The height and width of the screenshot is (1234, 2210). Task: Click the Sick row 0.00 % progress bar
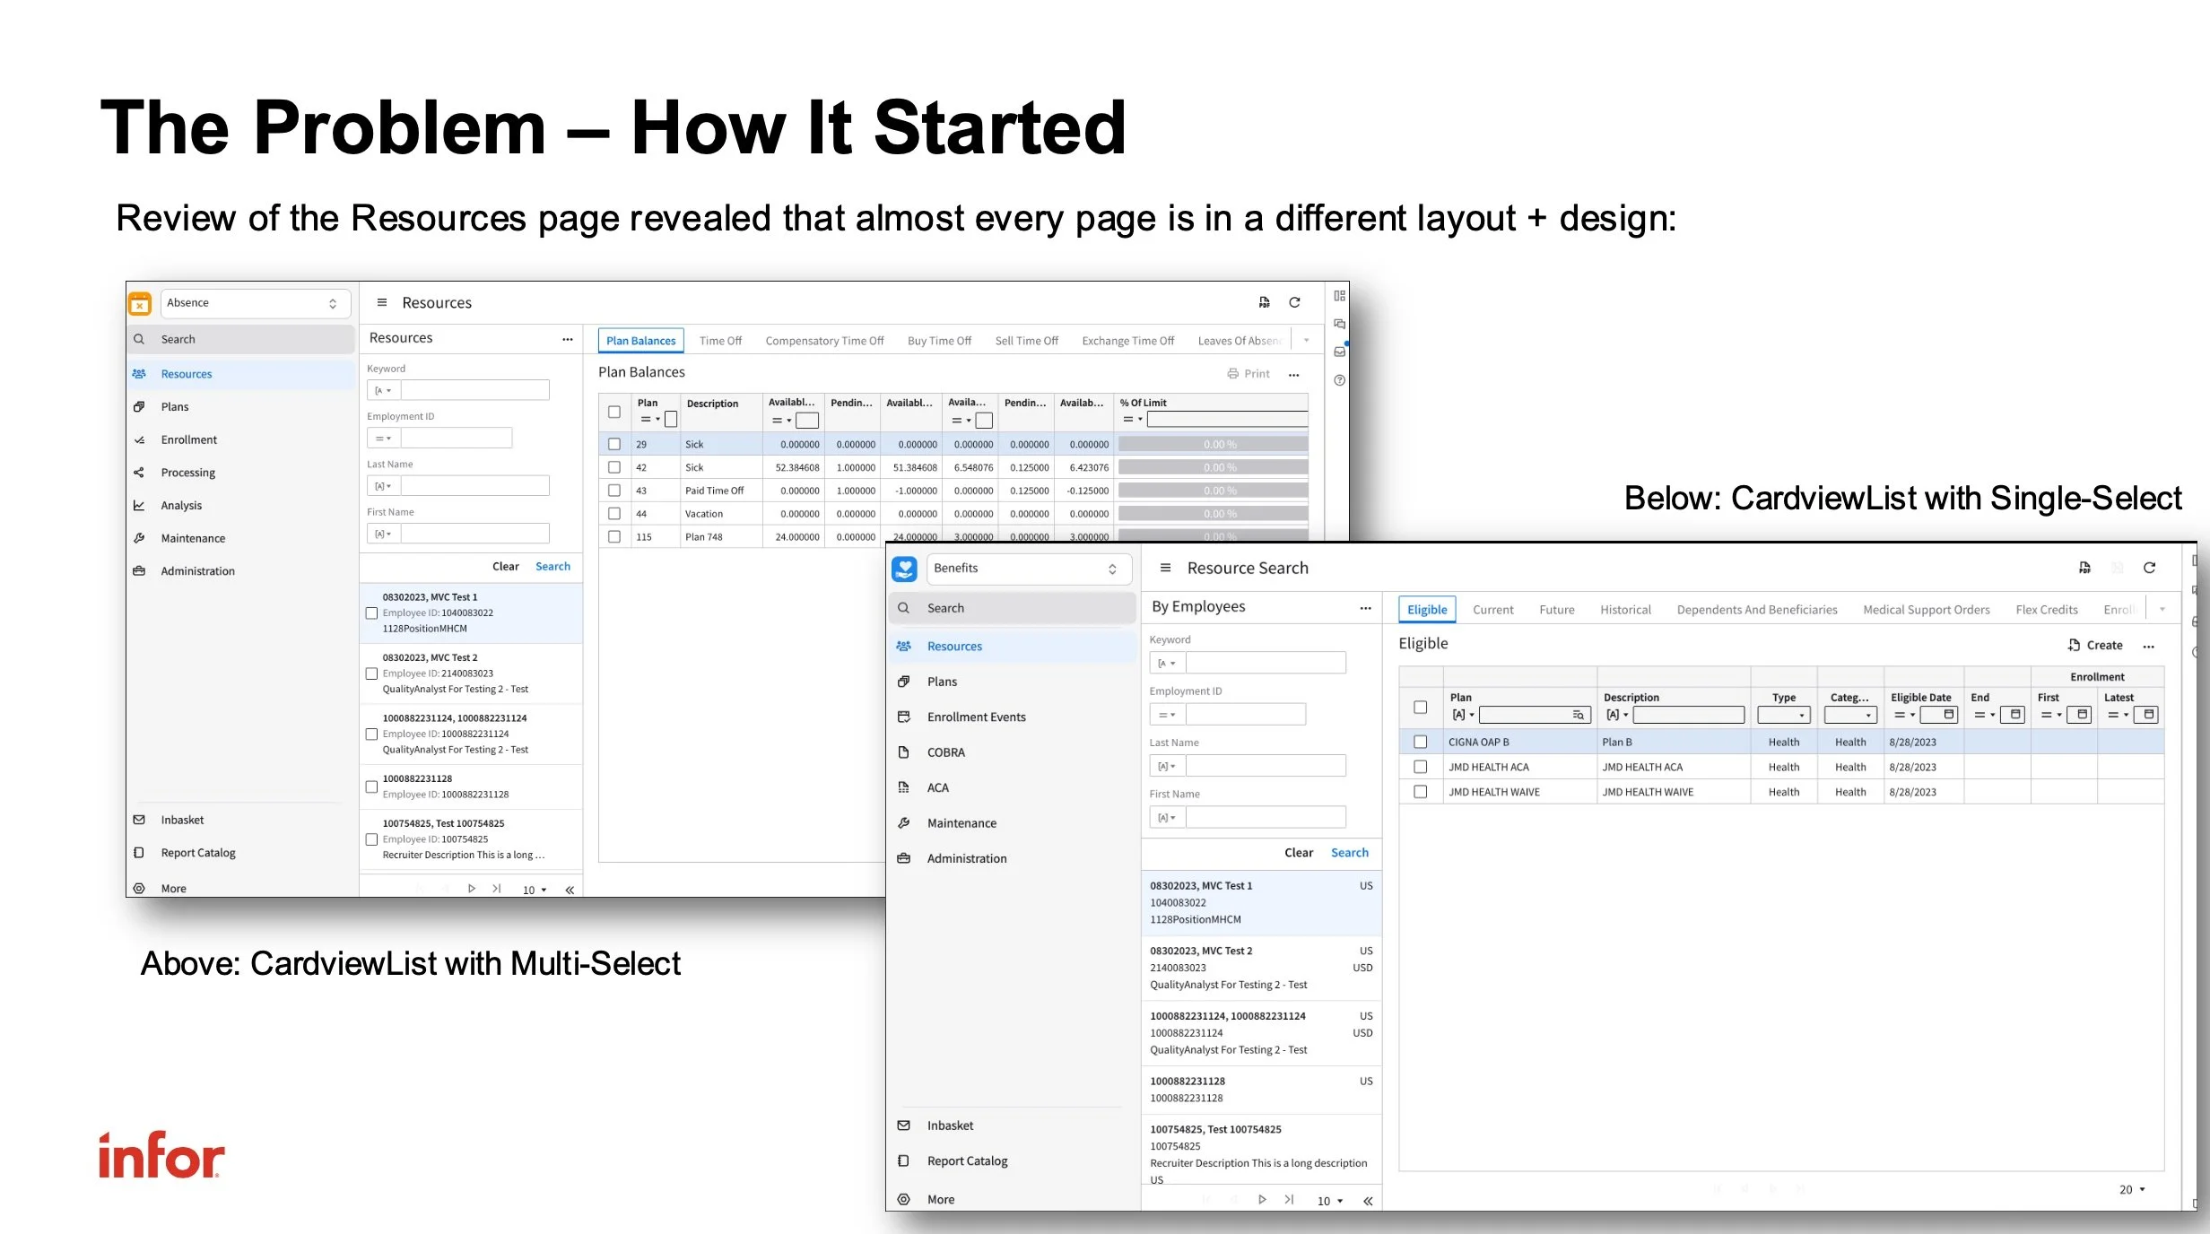pyautogui.click(x=1213, y=444)
